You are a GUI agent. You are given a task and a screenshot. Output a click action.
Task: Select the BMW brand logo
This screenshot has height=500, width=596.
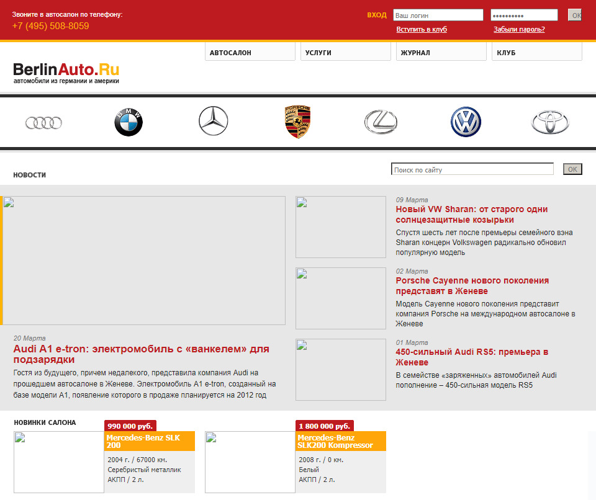click(129, 122)
